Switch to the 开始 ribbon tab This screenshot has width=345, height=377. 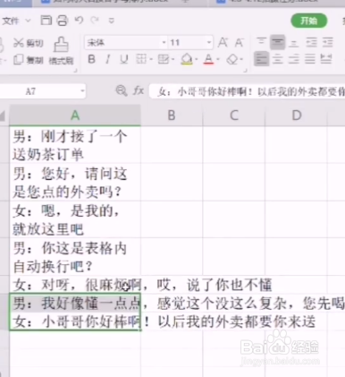click(x=309, y=21)
